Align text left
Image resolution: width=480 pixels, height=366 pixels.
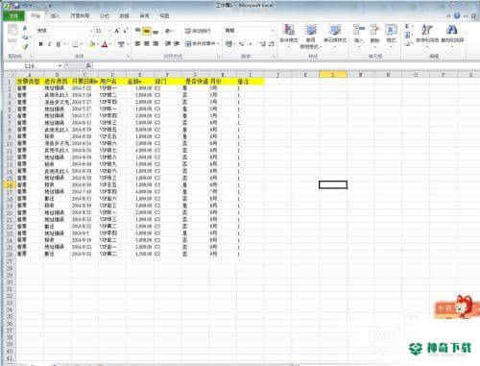point(137,43)
